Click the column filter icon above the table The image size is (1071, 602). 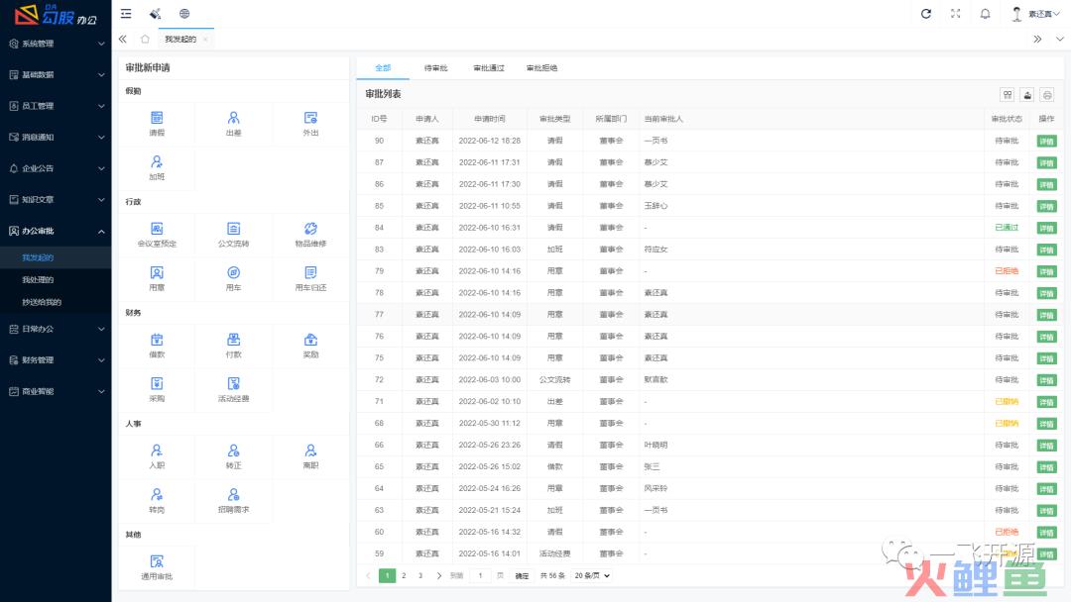tap(1008, 95)
